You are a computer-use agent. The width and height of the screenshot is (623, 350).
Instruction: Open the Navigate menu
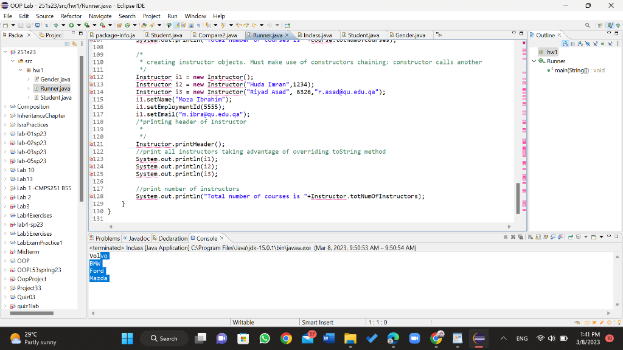(x=100, y=16)
